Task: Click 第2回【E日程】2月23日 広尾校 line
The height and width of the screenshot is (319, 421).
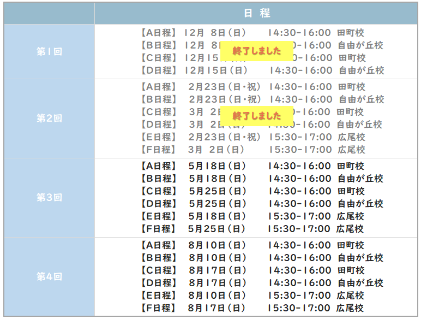Action: tap(253, 137)
